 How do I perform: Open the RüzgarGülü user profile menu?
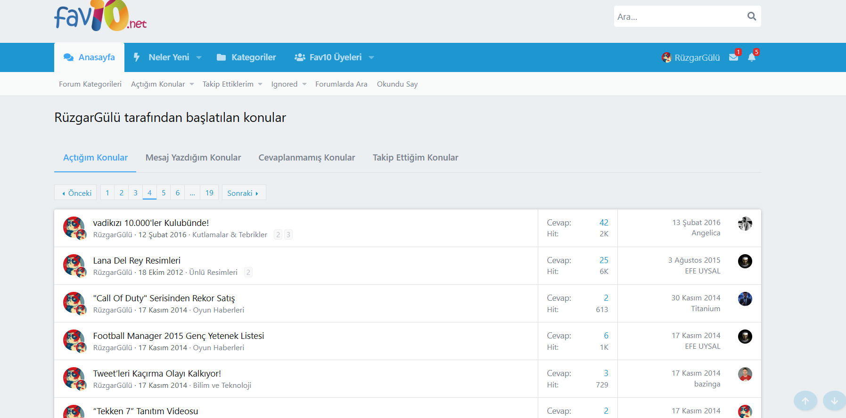(691, 57)
